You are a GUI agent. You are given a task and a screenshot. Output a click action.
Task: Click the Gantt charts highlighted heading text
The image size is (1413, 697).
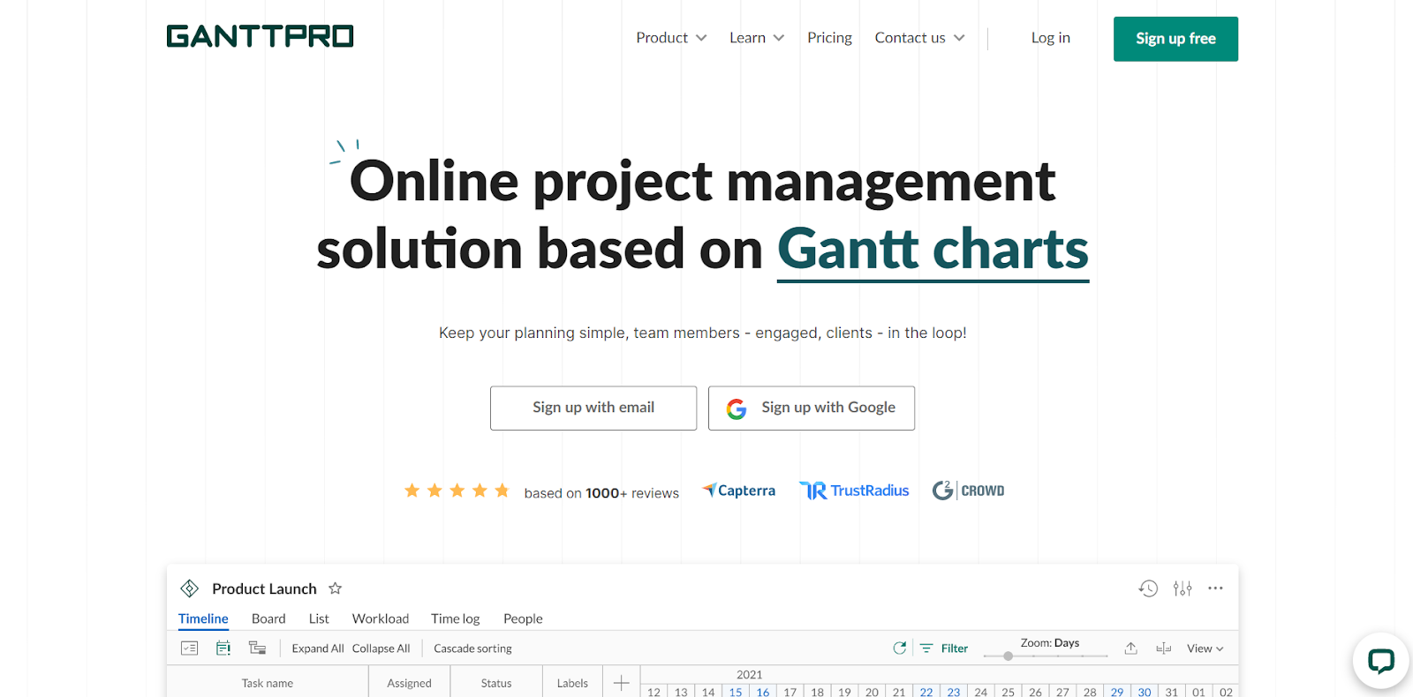pos(933,250)
